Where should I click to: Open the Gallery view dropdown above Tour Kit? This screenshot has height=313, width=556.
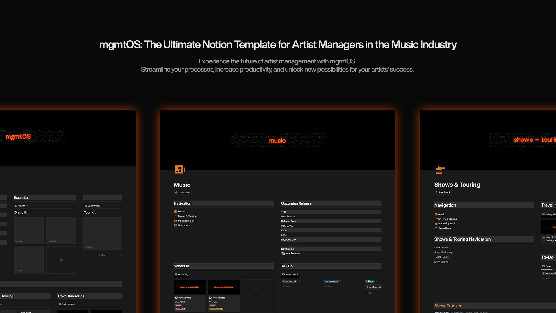pos(94,206)
